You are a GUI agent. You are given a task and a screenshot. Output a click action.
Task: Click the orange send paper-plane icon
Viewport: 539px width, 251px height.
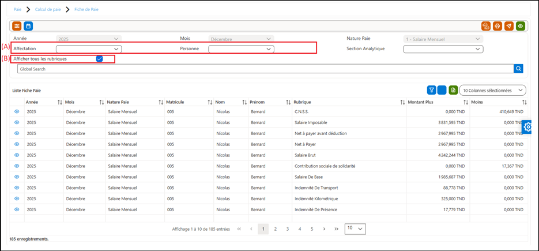pyautogui.click(x=509, y=26)
